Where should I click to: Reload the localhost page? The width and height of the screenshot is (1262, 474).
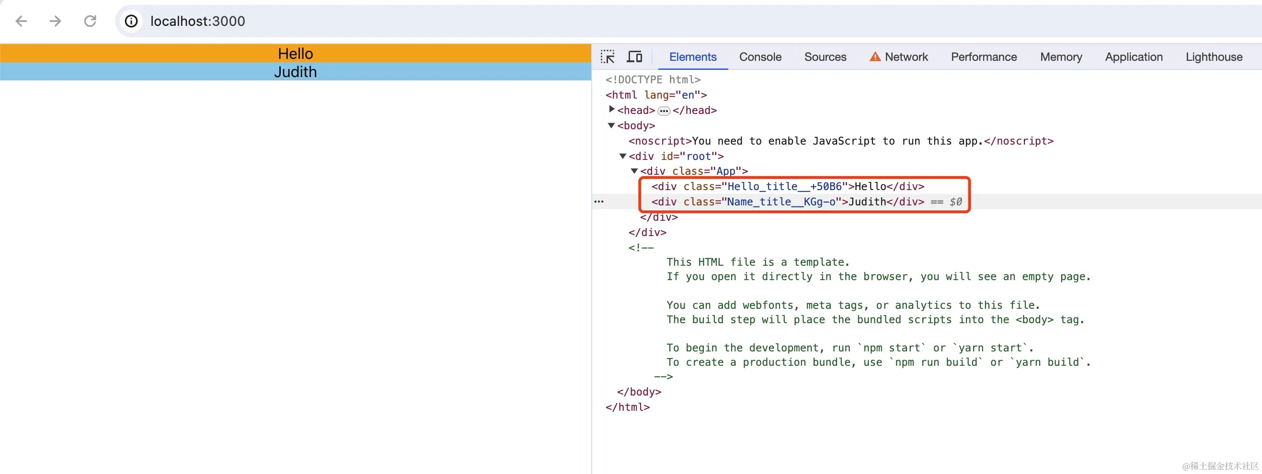coord(90,21)
